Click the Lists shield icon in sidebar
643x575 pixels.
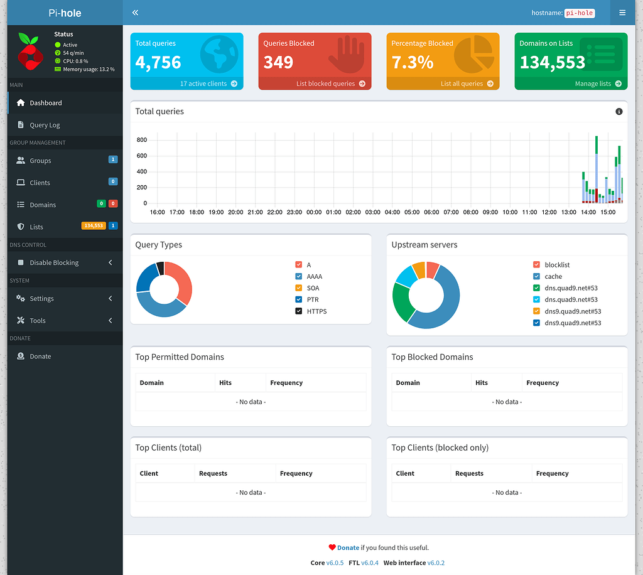[x=21, y=227]
